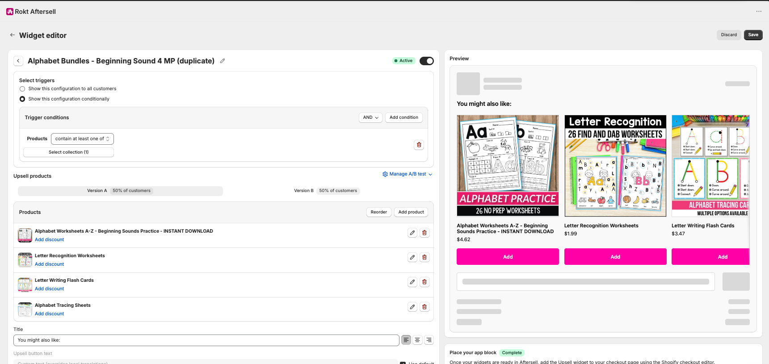Screen dimensions: 769x364
Task: Remove Alphabet Tracing Sheets with the trash icon
Action: click(424, 307)
